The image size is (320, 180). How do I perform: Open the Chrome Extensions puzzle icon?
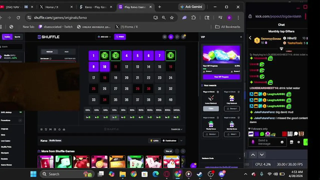pyautogui.click(x=194, y=17)
